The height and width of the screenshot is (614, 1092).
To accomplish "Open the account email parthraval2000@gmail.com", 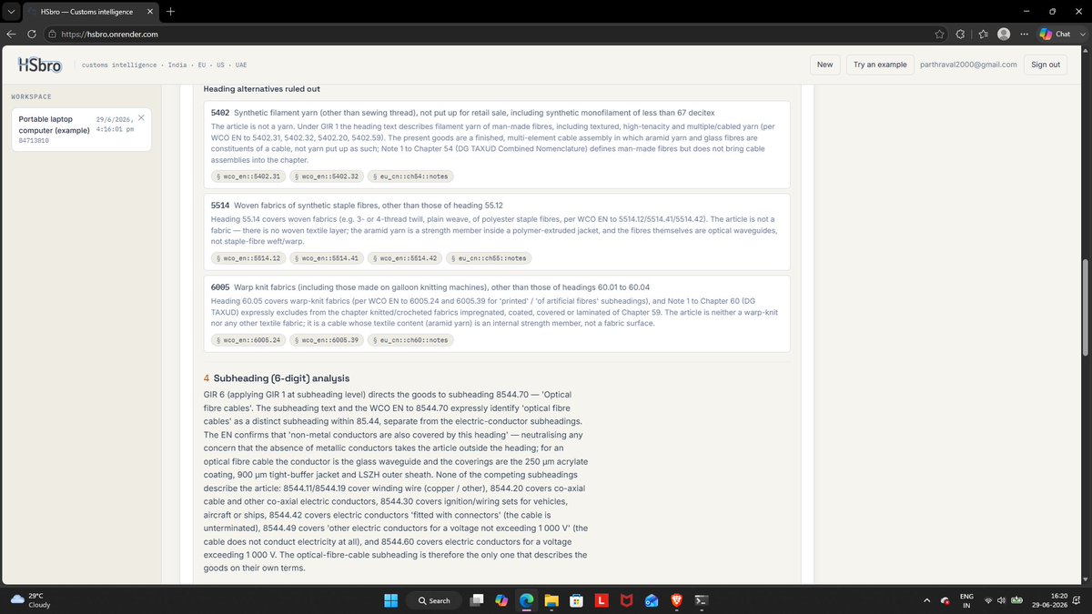I will (968, 65).
